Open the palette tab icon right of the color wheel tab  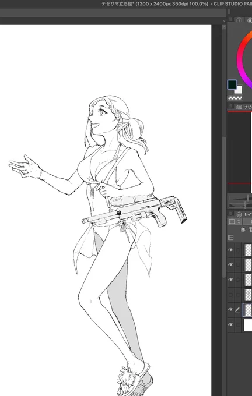[x=250, y=20]
